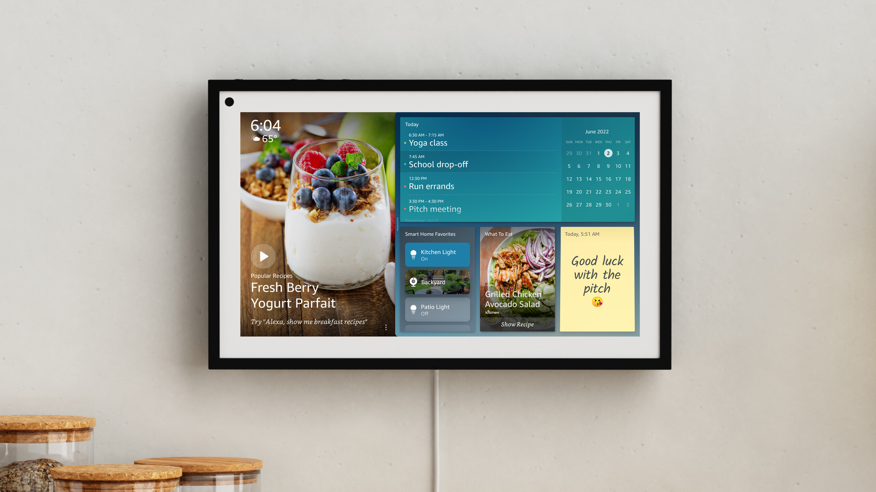Toggle Patio Light on/off switch

[437, 309]
